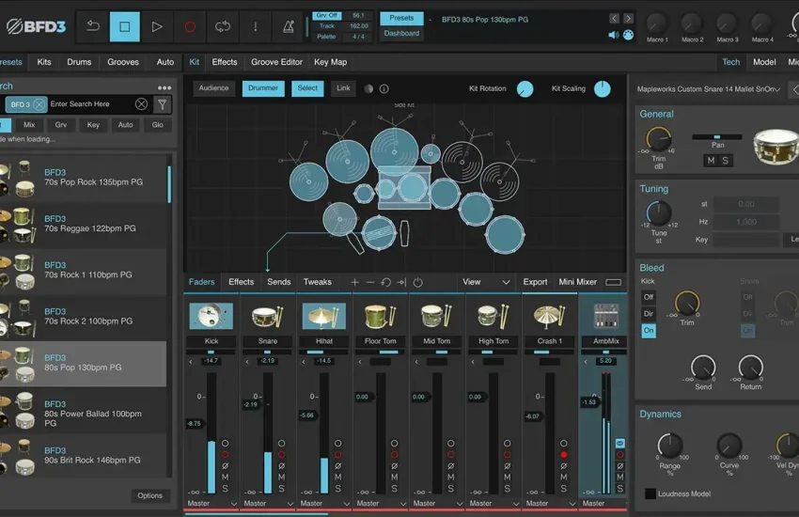
Task: Solo the AmbMix channel
Action: pos(620,489)
